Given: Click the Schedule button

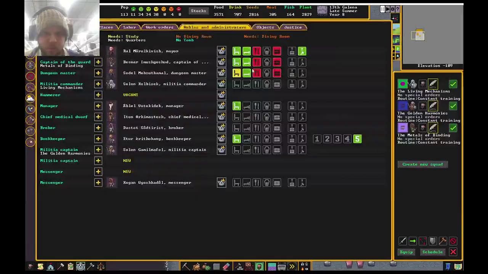Looking at the screenshot, I should [432, 252].
